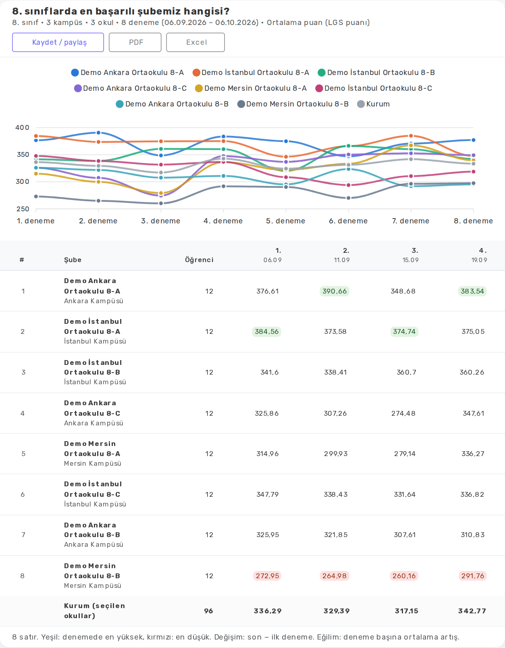The image size is (505, 648).
Task: Toggle Demo Mersin Ortaokulu 8-B legend entry
Action: point(293,104)
